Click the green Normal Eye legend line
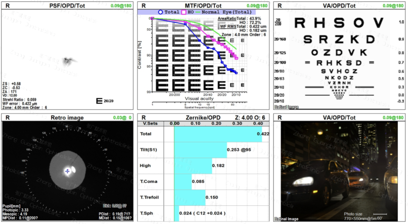 199,12
